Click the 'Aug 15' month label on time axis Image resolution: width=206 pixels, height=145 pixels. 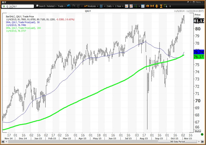tap(144, 139)
